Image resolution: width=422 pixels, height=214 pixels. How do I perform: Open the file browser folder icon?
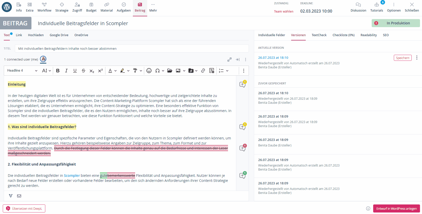click(170, 71)
